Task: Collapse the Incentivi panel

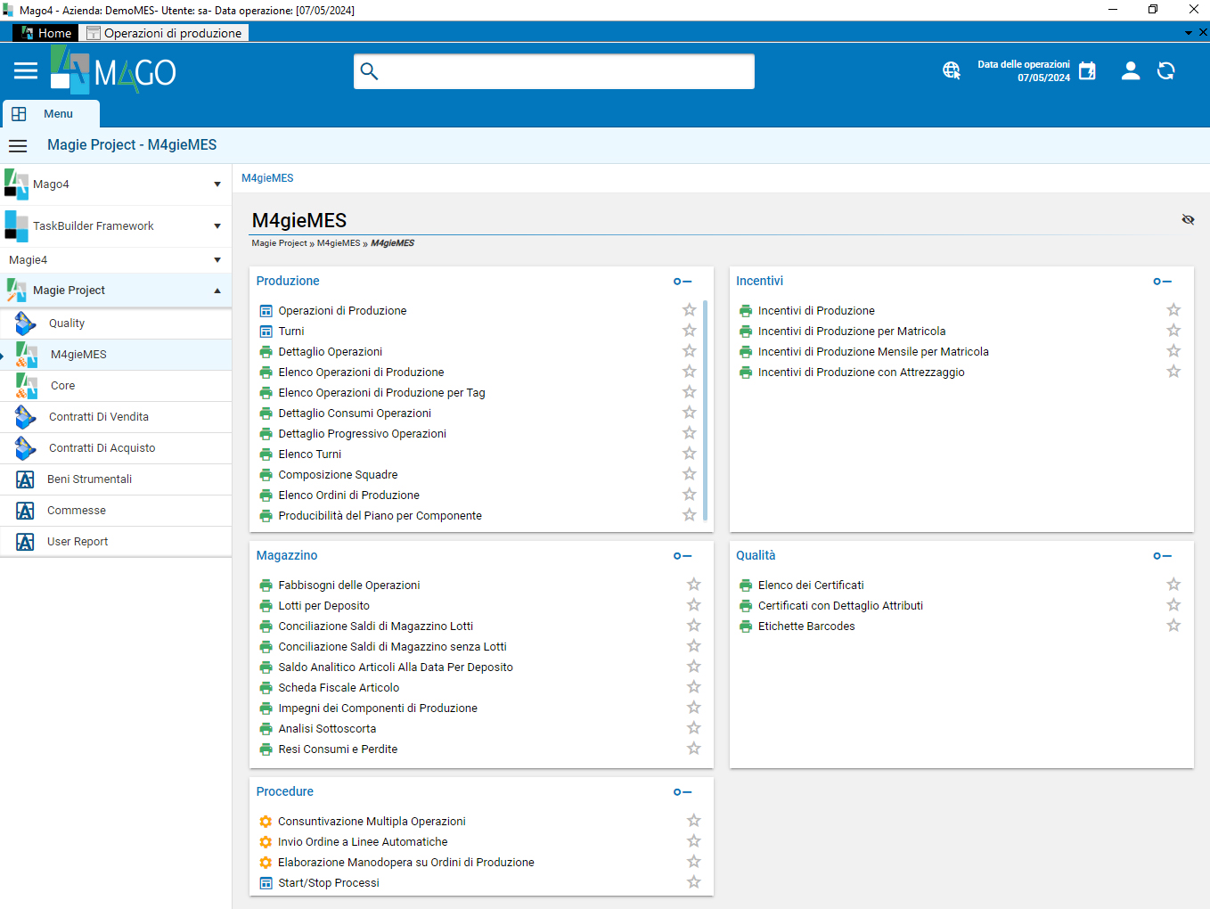Action: (x=1162, y=282)
